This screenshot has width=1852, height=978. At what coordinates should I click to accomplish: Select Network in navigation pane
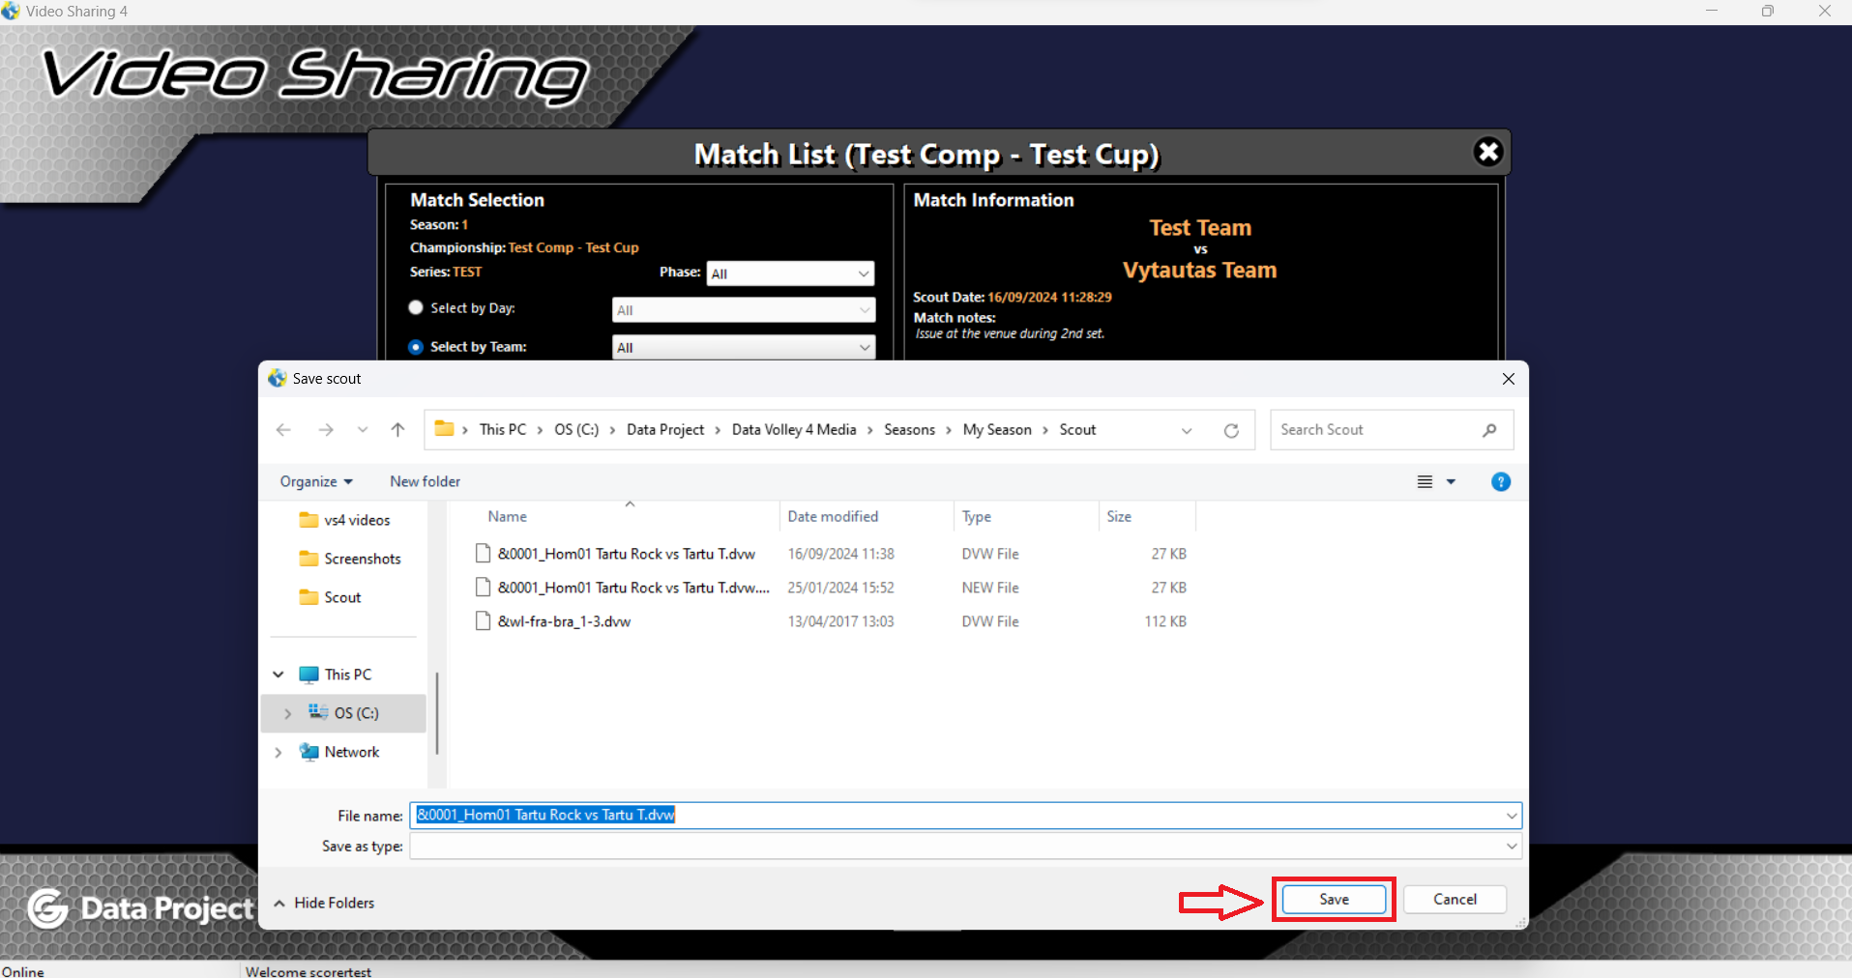339,752
